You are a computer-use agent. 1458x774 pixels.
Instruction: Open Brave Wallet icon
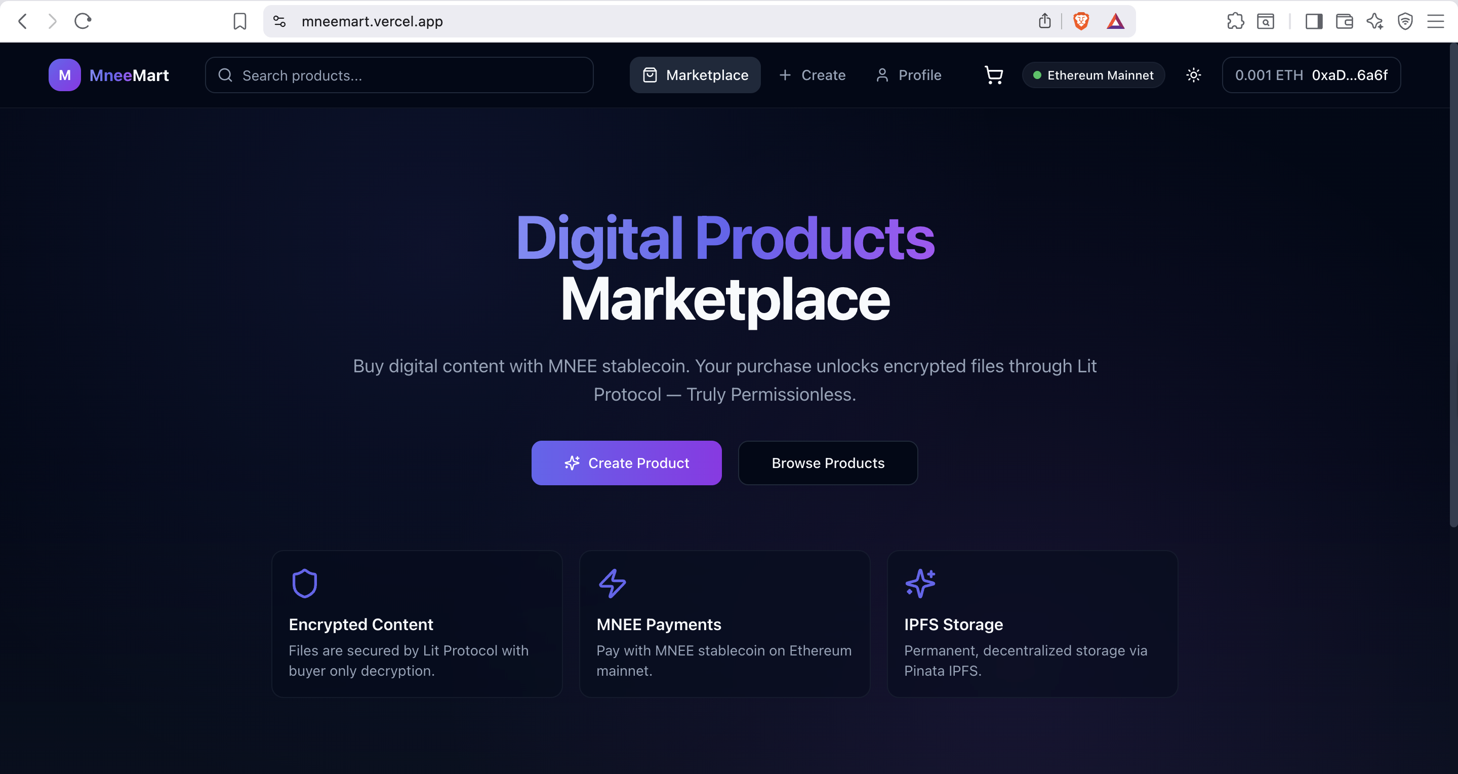(1344, 21)
